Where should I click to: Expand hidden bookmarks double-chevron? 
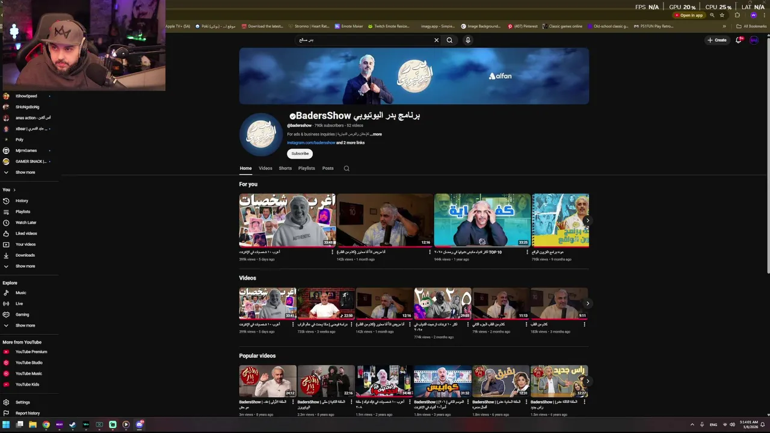click(724, 26)
